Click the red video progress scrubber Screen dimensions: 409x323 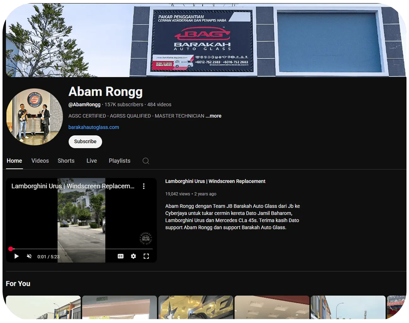11,249
